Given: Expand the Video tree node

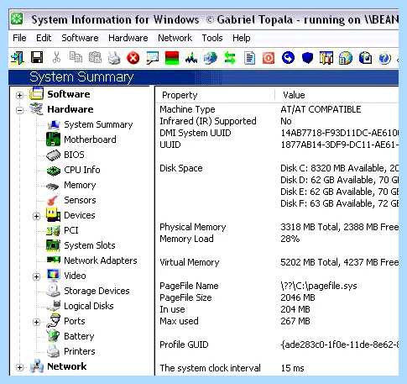Looking at the screenshot, I should pyautogui.click(x=36, y=276).
